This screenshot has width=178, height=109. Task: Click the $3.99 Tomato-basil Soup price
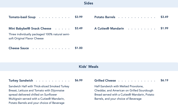pyautogui.click(x=78, y=17)
